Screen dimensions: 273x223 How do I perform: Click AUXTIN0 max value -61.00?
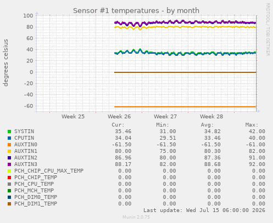[255, 145]
